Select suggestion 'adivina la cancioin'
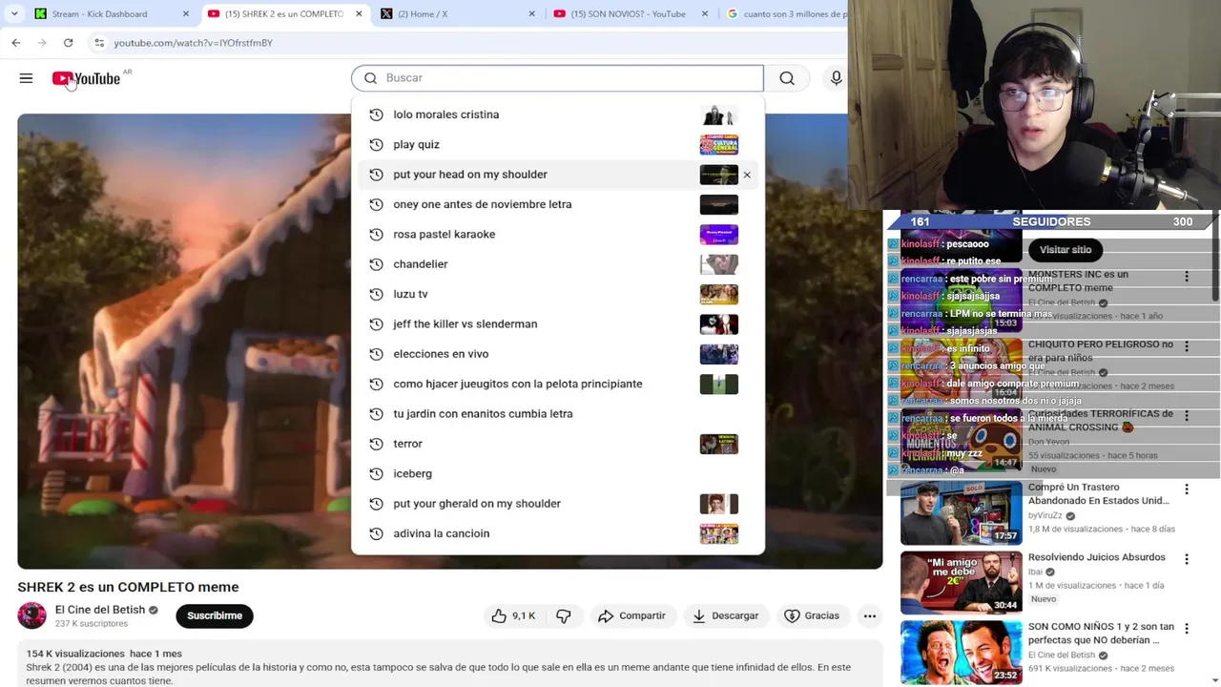1221x687 pixels. click(558, 533)
